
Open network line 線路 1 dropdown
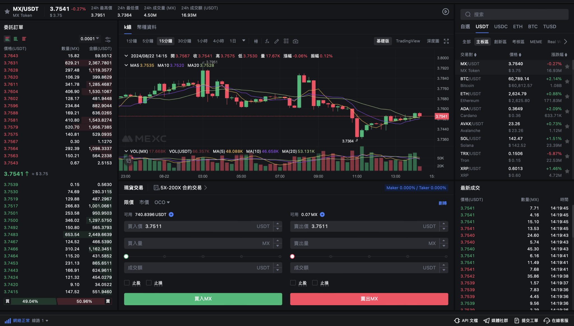[x=40, y=321]
